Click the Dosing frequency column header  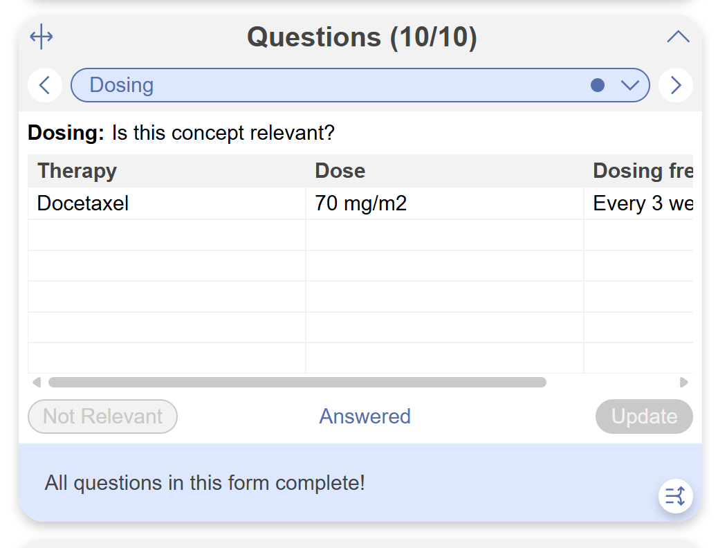point(642,171)
